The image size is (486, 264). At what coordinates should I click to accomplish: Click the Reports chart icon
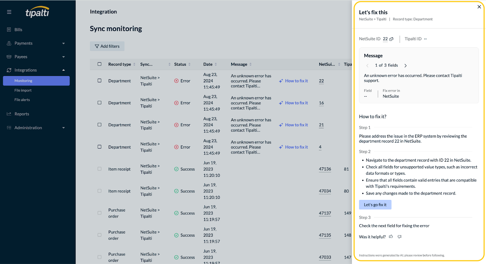pos(9,114)
